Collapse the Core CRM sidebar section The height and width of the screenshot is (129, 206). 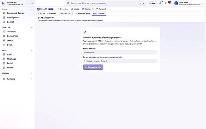(x=32, y=28)
